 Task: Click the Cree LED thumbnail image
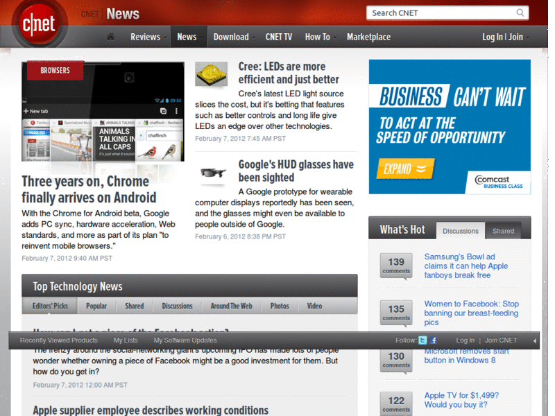[x=212, y=74]
